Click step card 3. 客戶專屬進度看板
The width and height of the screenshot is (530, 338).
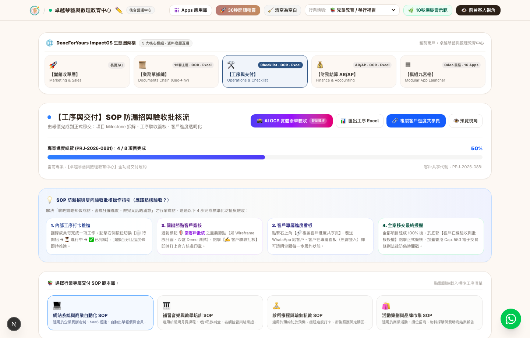pyautogui.click(x=320, y=236)
